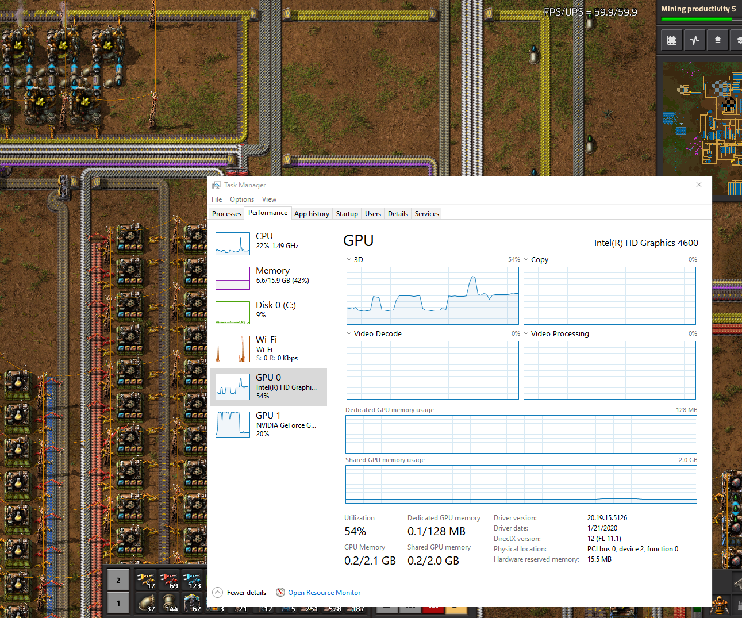Image resolution: width=742 pixels, height=618 pixels.
Task: Click the Mining productivity 5 research progress bar
Action: click(x=701, y=19)
